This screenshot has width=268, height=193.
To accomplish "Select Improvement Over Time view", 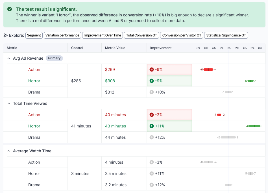I will (x=103, y=35).
